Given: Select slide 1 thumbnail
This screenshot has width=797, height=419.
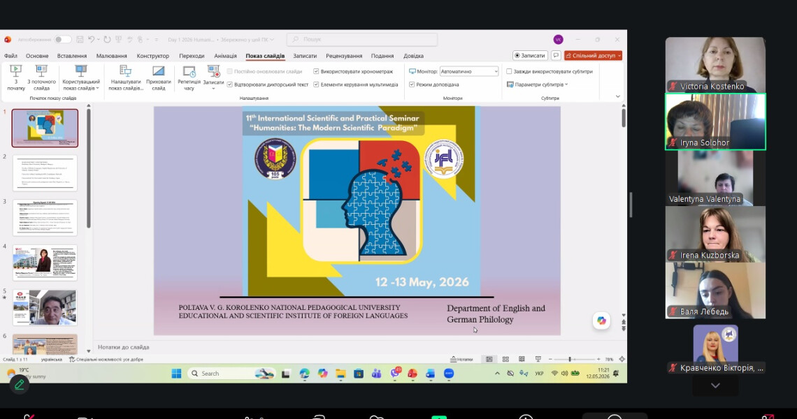Looking at the screenshot, I should tap(45, 128).
